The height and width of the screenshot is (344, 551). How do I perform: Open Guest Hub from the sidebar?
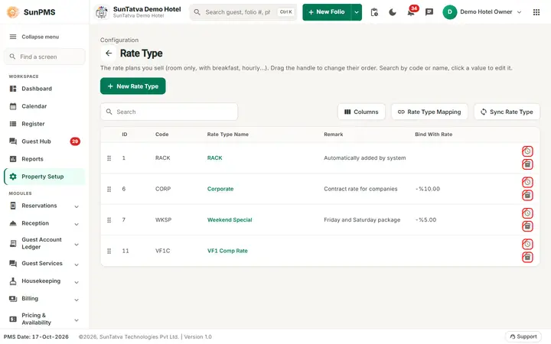44,141
